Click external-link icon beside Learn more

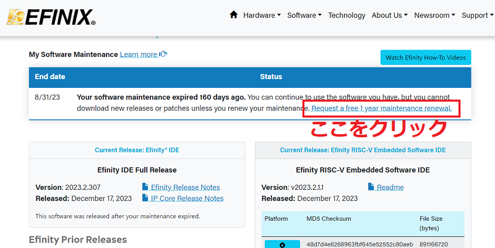click(x=163, y=54)
